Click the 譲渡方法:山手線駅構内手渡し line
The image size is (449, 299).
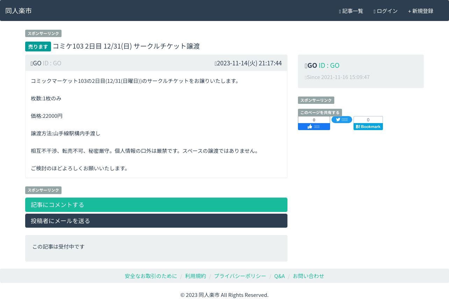click(66, 133)
